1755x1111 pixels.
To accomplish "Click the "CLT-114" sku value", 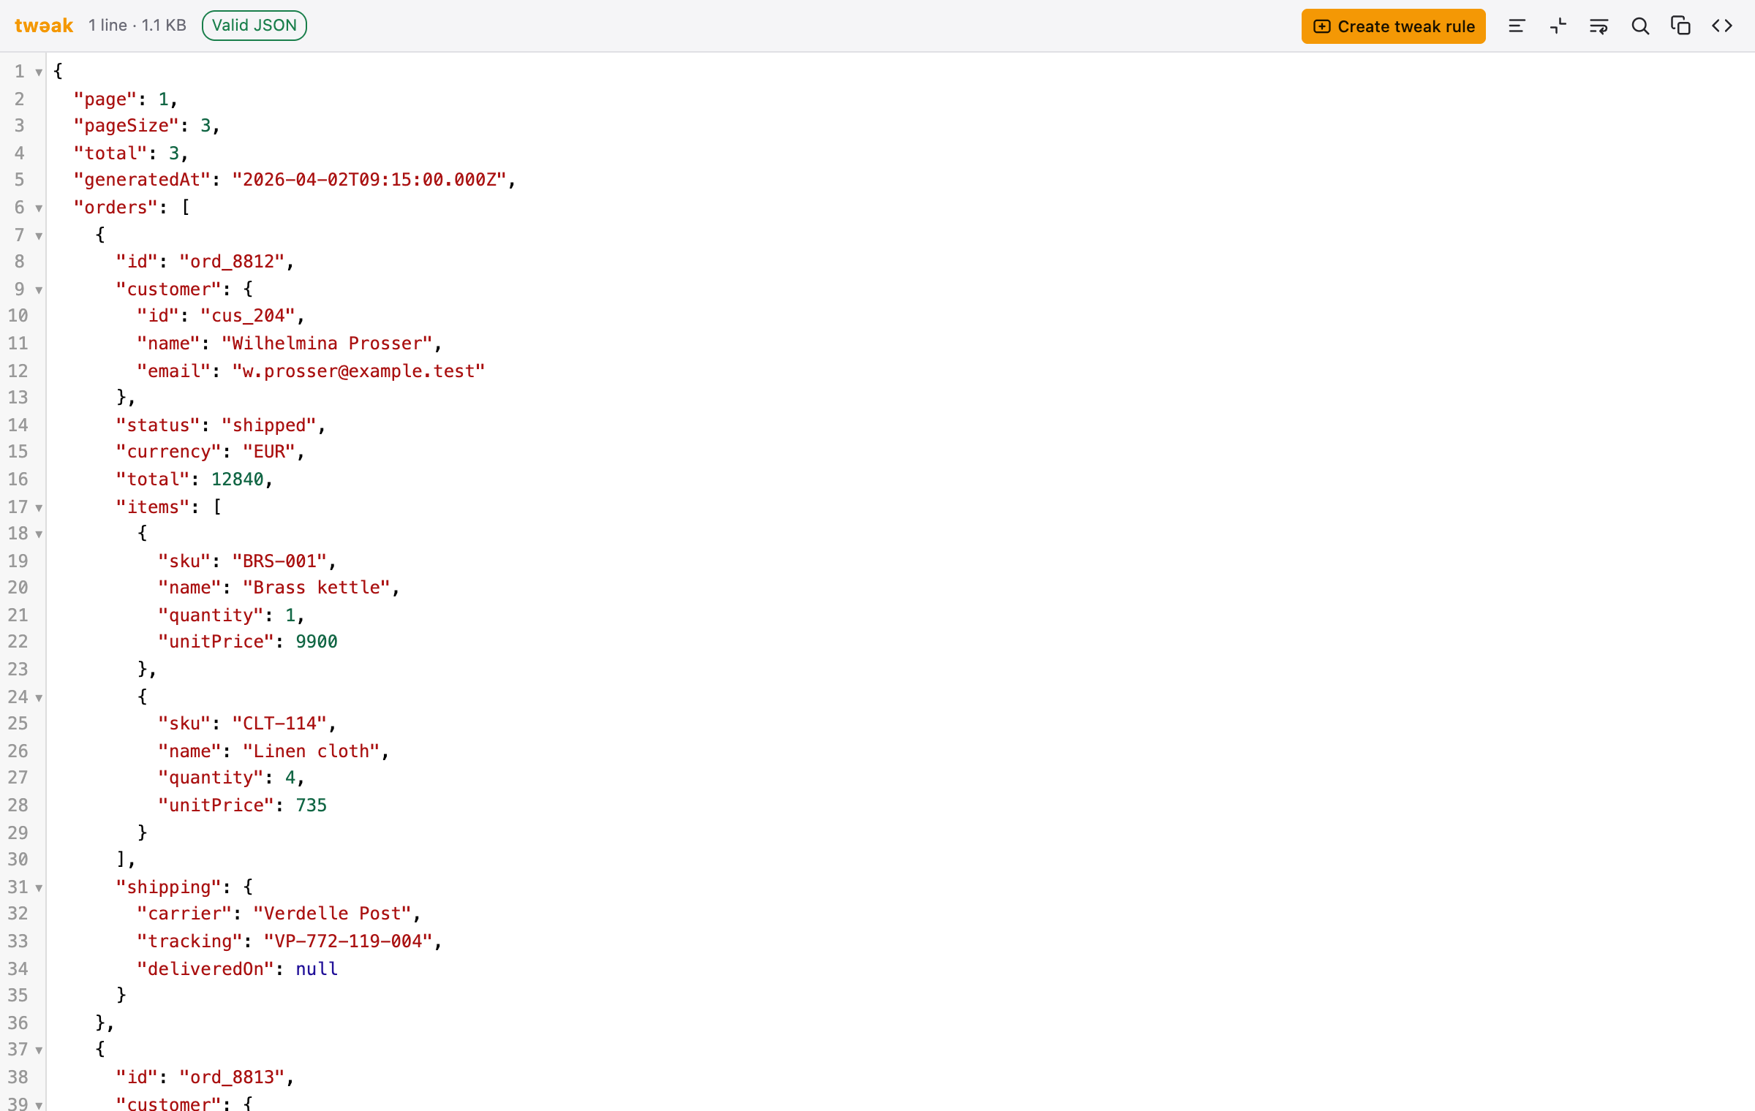I will (279, 724).
